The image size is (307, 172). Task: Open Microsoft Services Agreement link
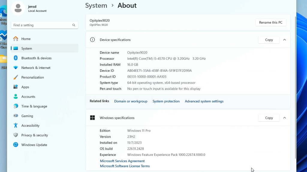122,161
